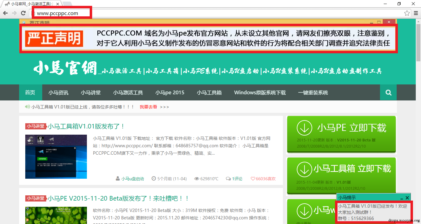Click the download arrow icon on 小马工具箱 button
Image resolution: width=421 pixels, height=224 pixels.
(x=305, y=169)
